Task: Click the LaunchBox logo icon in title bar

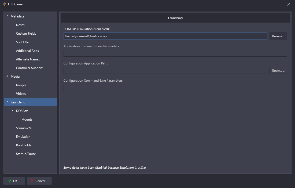Action: 5,4
